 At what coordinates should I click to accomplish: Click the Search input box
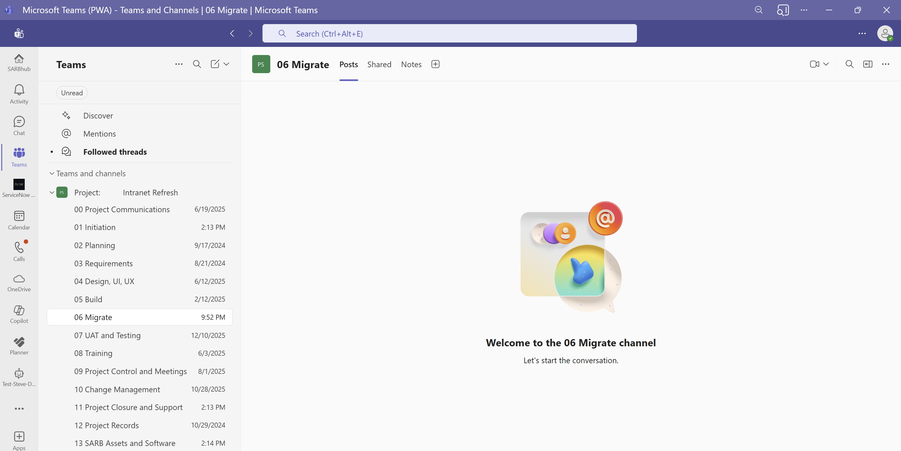click(449, 33)
